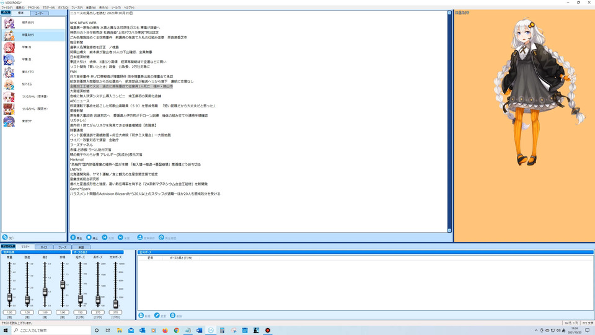Open Task View on the taskbar
Screen dimensions: 595x335
coord(108,331)
